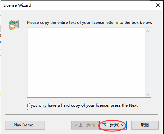This screenshot has width=164, height=134.
Task: Click the scrollbar down arrow in license box
Action: (x=147, y=94)
